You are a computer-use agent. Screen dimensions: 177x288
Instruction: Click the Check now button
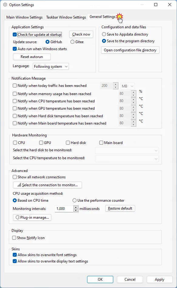coord(81,34)
